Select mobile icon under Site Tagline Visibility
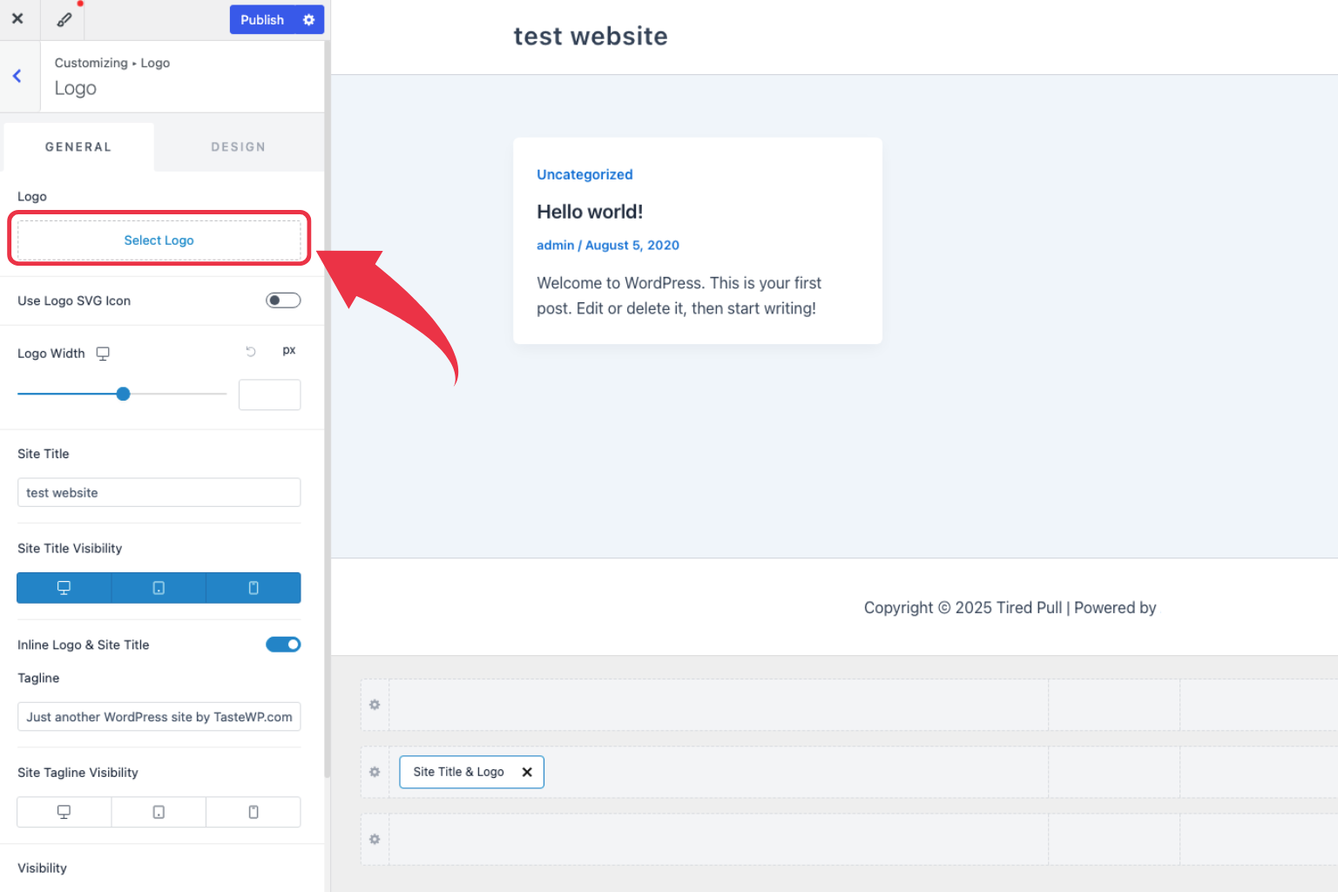This screenshot has height=892, width=1338. pos(253,811)
